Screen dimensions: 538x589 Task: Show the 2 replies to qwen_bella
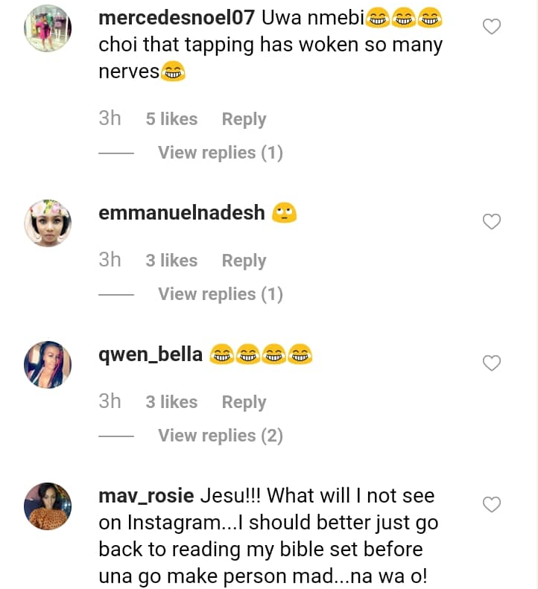pyautogui.click(x=220, y=436)
